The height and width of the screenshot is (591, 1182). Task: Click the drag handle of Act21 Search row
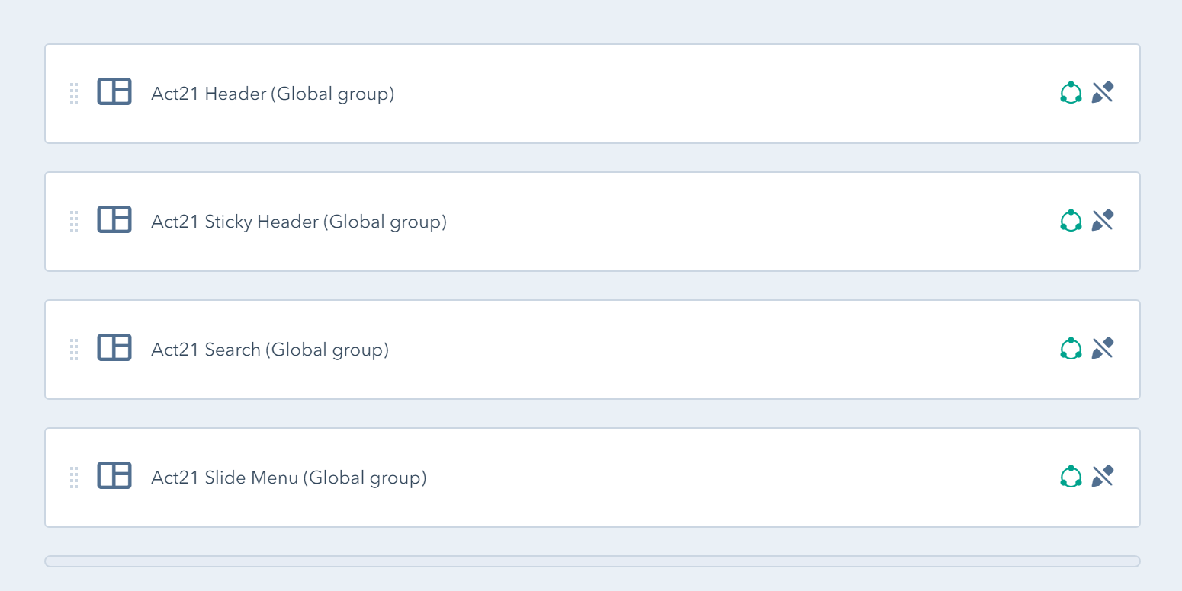click(x=74, y=350)
